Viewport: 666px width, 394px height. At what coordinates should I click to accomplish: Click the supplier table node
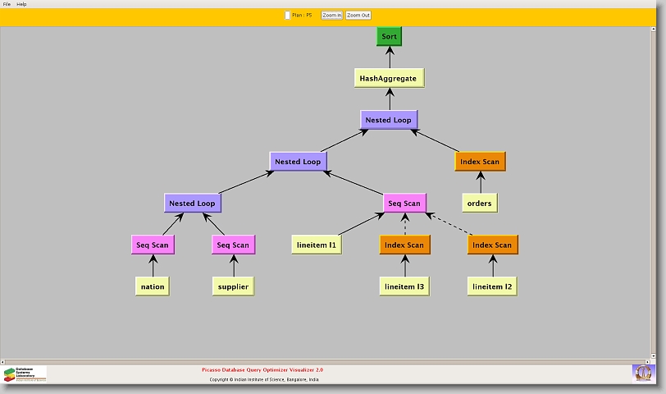tap(233, 286)
